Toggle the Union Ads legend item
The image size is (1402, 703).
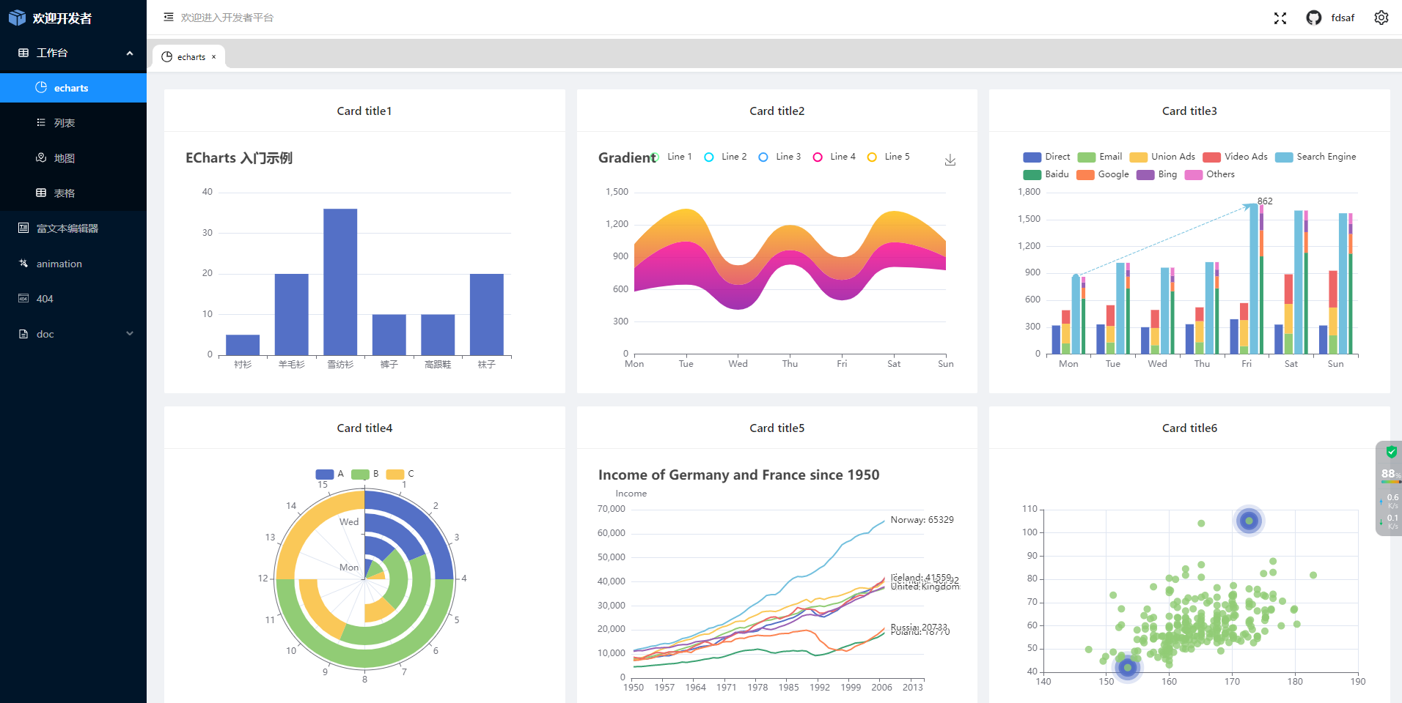point(1162,157)
